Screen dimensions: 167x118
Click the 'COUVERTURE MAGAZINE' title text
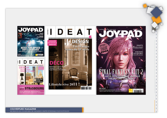(23, 109)
